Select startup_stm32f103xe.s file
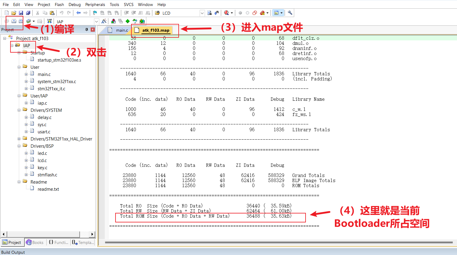The image size is (457, 255). click(59, 60)
